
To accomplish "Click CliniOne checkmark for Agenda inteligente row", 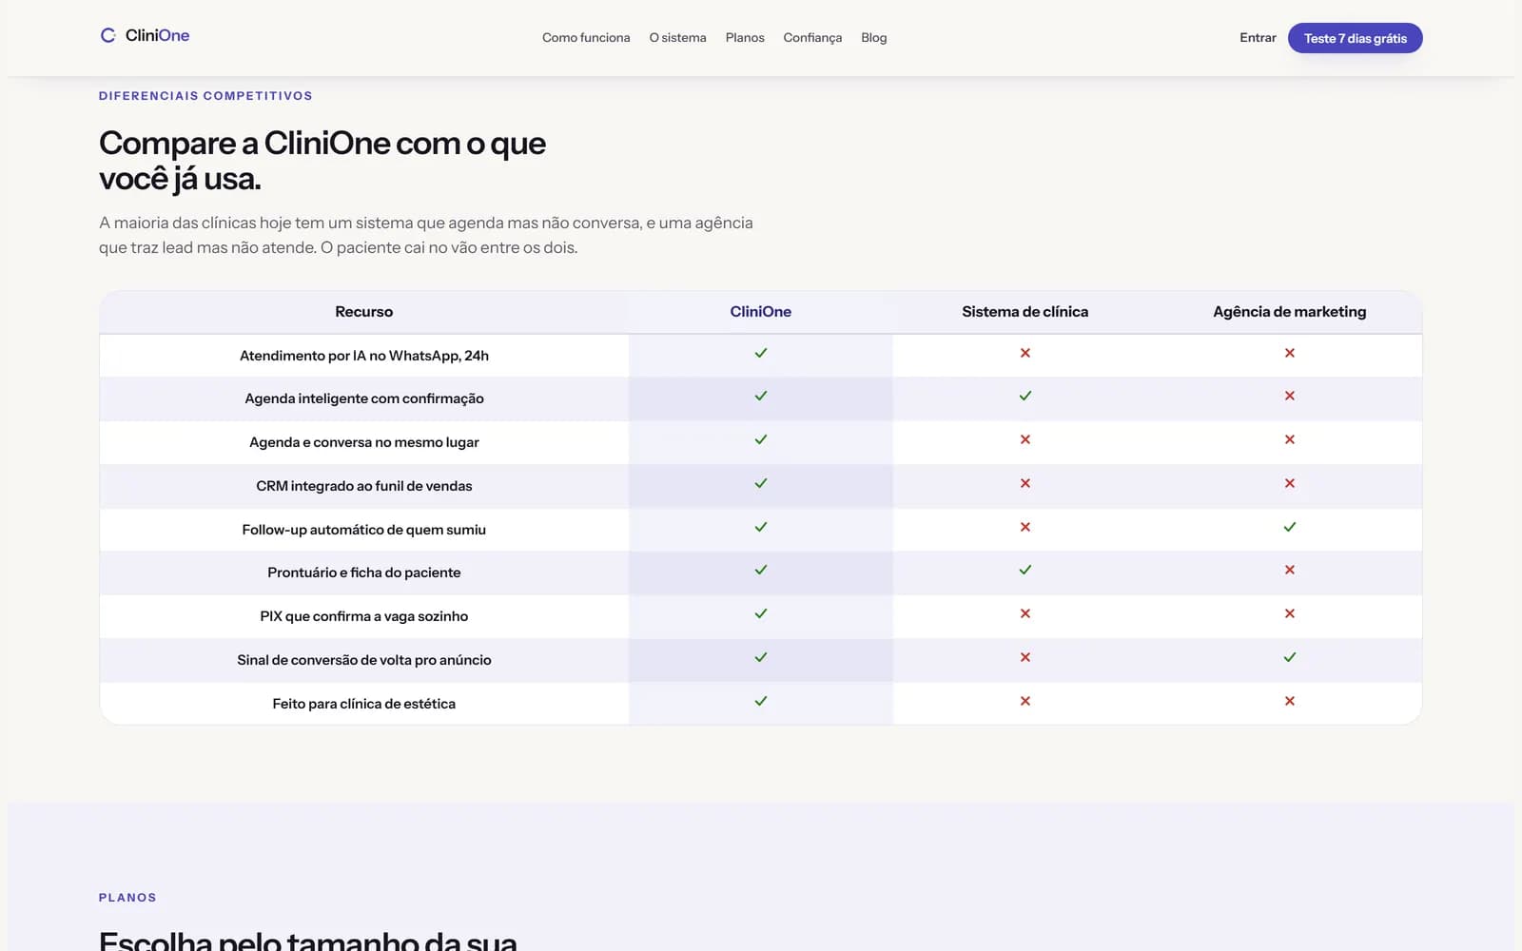I will (761, 396).
